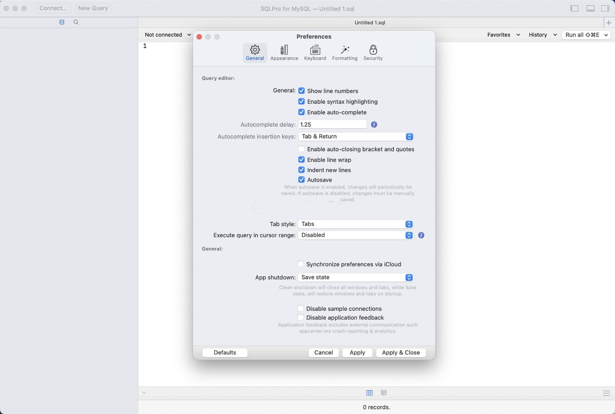615x414 pixels.
Task: Toggle Show line numbers checkbox
Action: (x=301, y=91)
